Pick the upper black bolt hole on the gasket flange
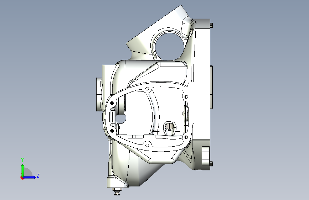Screen dimensions: 309x200 pyautogui.click(x=112, y=103)
